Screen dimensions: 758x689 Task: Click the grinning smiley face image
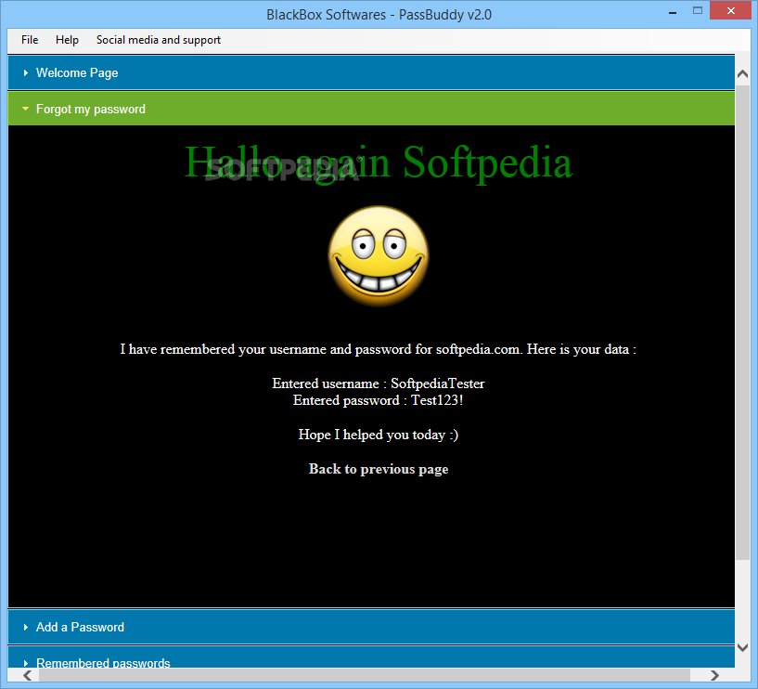pos(379,256)
